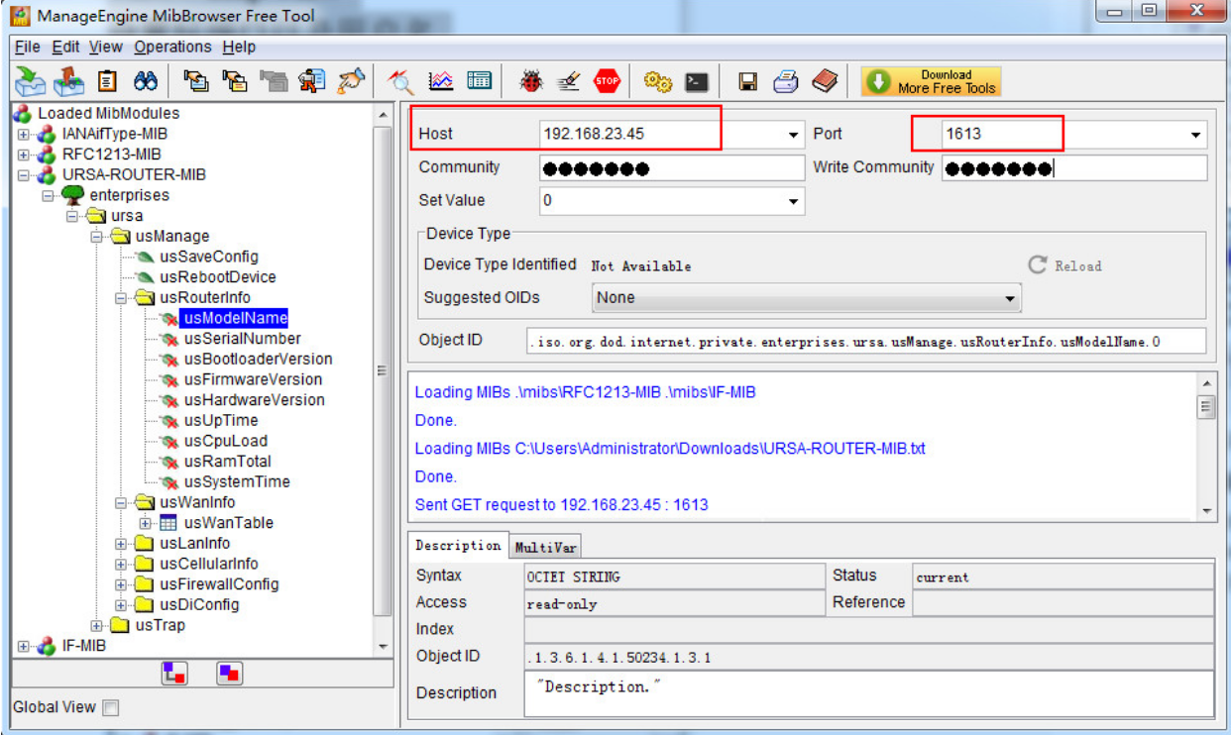This screenshot has height=735, width=1231.
Task: Click the Save floppy disk icon
Action: click(748, 82)
